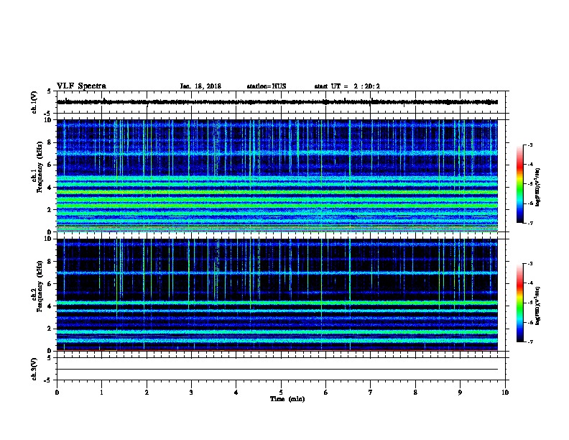This screenshot has height=440, width=569.
Task: Click time axis tick label "2"
Action: pyautogui.click(x=147, y=393)
